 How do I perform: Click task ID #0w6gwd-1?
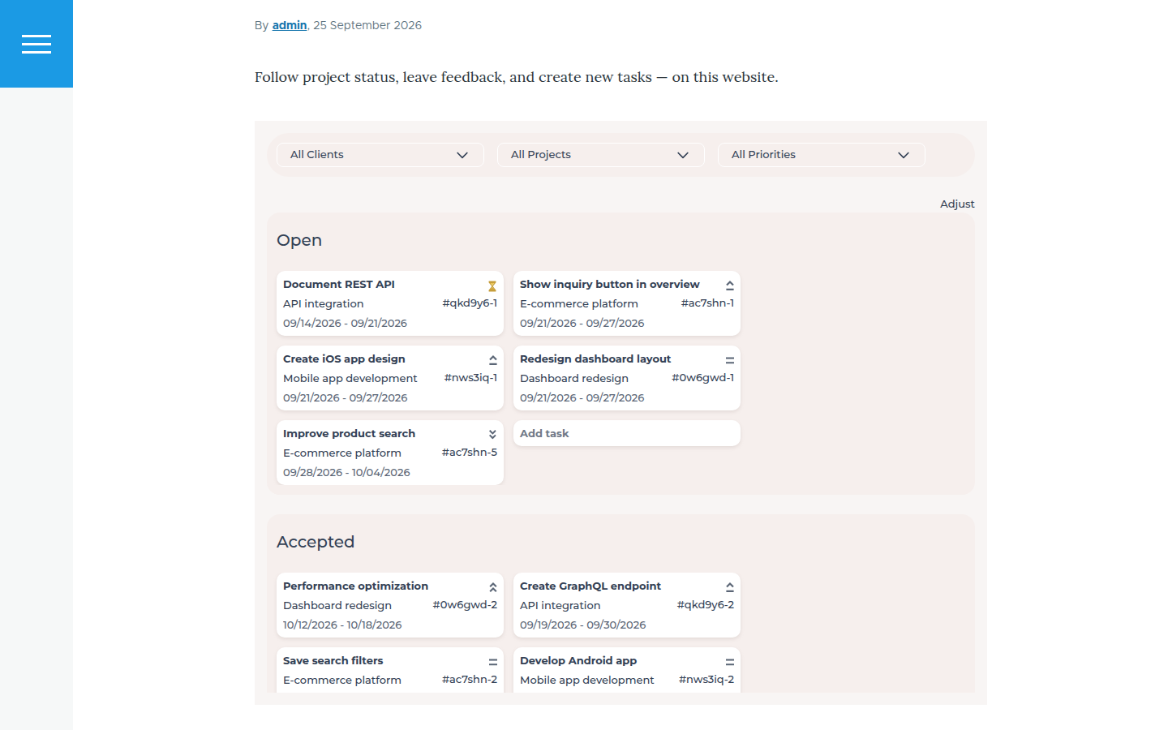[x=702, y=377]
